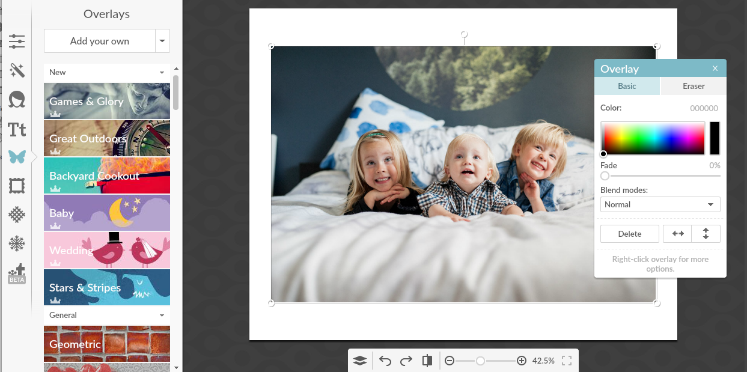Open the Textures crosshatch tool
This screenshot has width=747, height=372.
(x=17, y=215)
